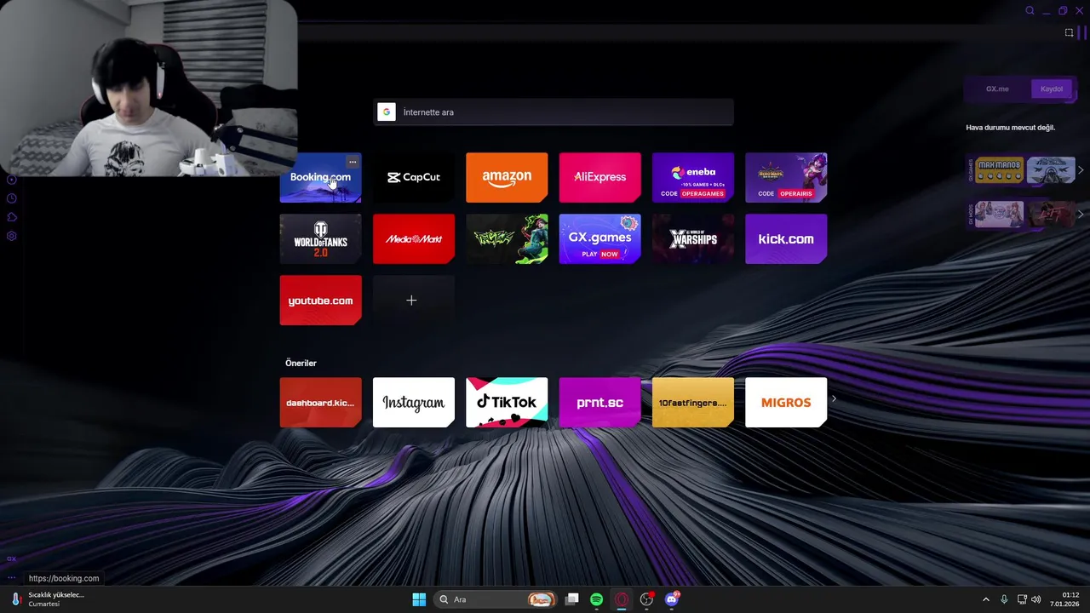Open the Booking.com speed dial tile

tap(320, 178)
